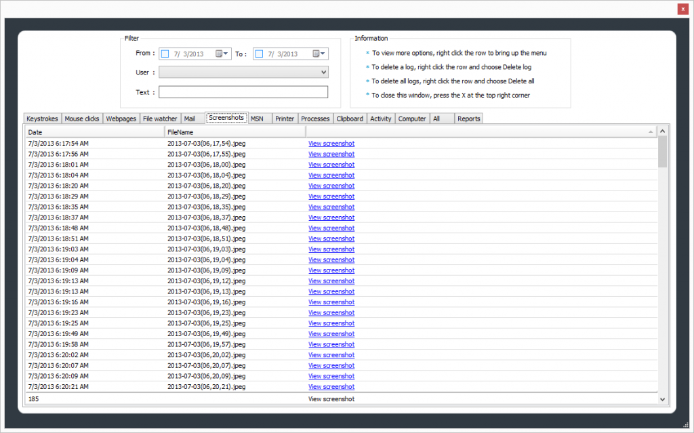
Task: Open the Reports tab
Action: click(468, 119)
